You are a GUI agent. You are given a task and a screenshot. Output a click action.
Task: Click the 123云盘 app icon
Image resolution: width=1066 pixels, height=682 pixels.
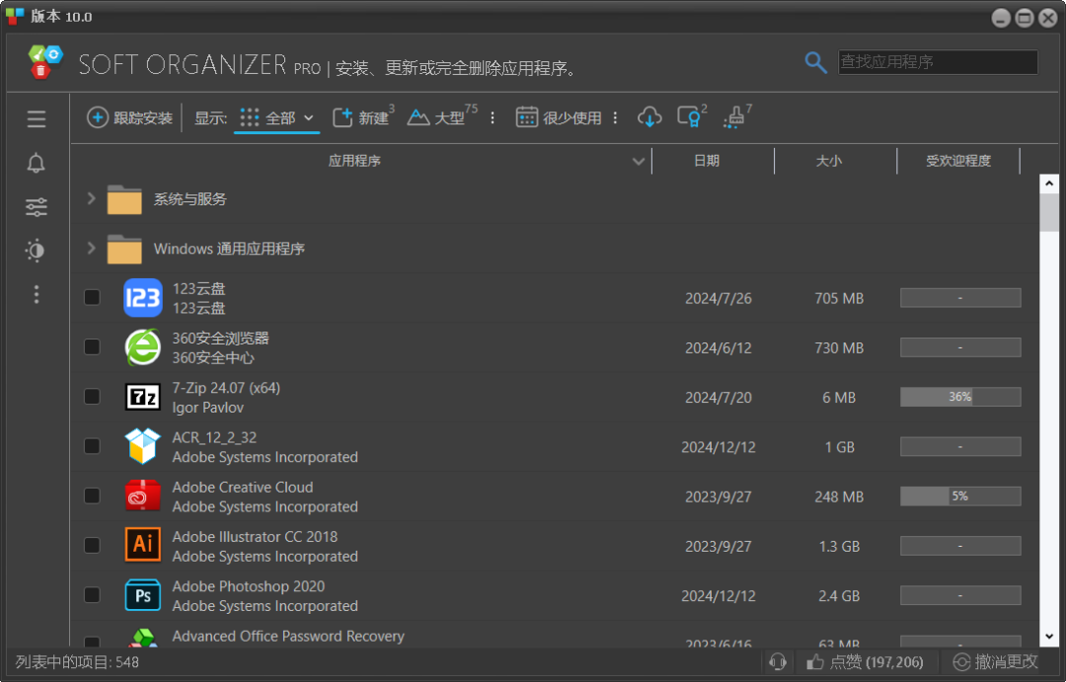pyautogui.click(x=143, y=298)
